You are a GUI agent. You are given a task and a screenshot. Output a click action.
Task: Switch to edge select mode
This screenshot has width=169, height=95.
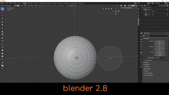[x=17, y=6]
